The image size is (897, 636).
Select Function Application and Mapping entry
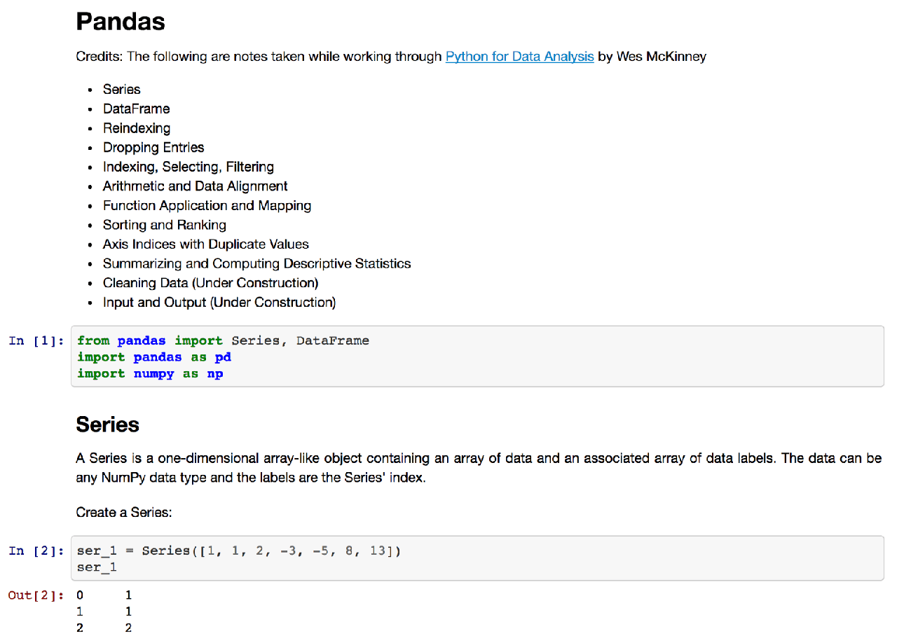click(x=207, y=206)
